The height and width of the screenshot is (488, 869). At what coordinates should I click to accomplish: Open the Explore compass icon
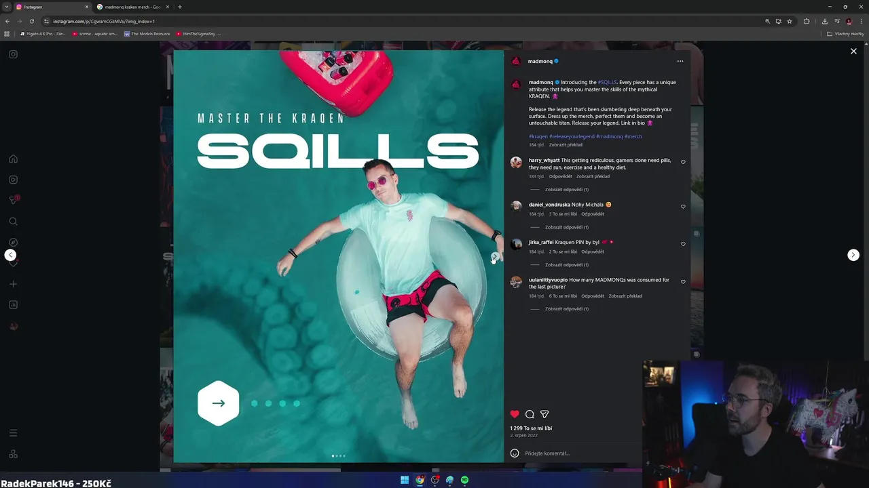click(13, 242)
